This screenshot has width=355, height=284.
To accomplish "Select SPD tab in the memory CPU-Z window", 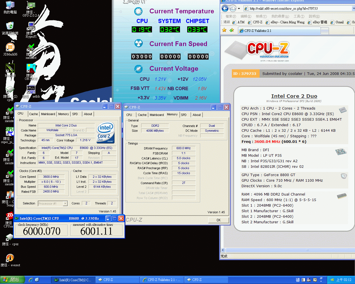I will 184,115.
